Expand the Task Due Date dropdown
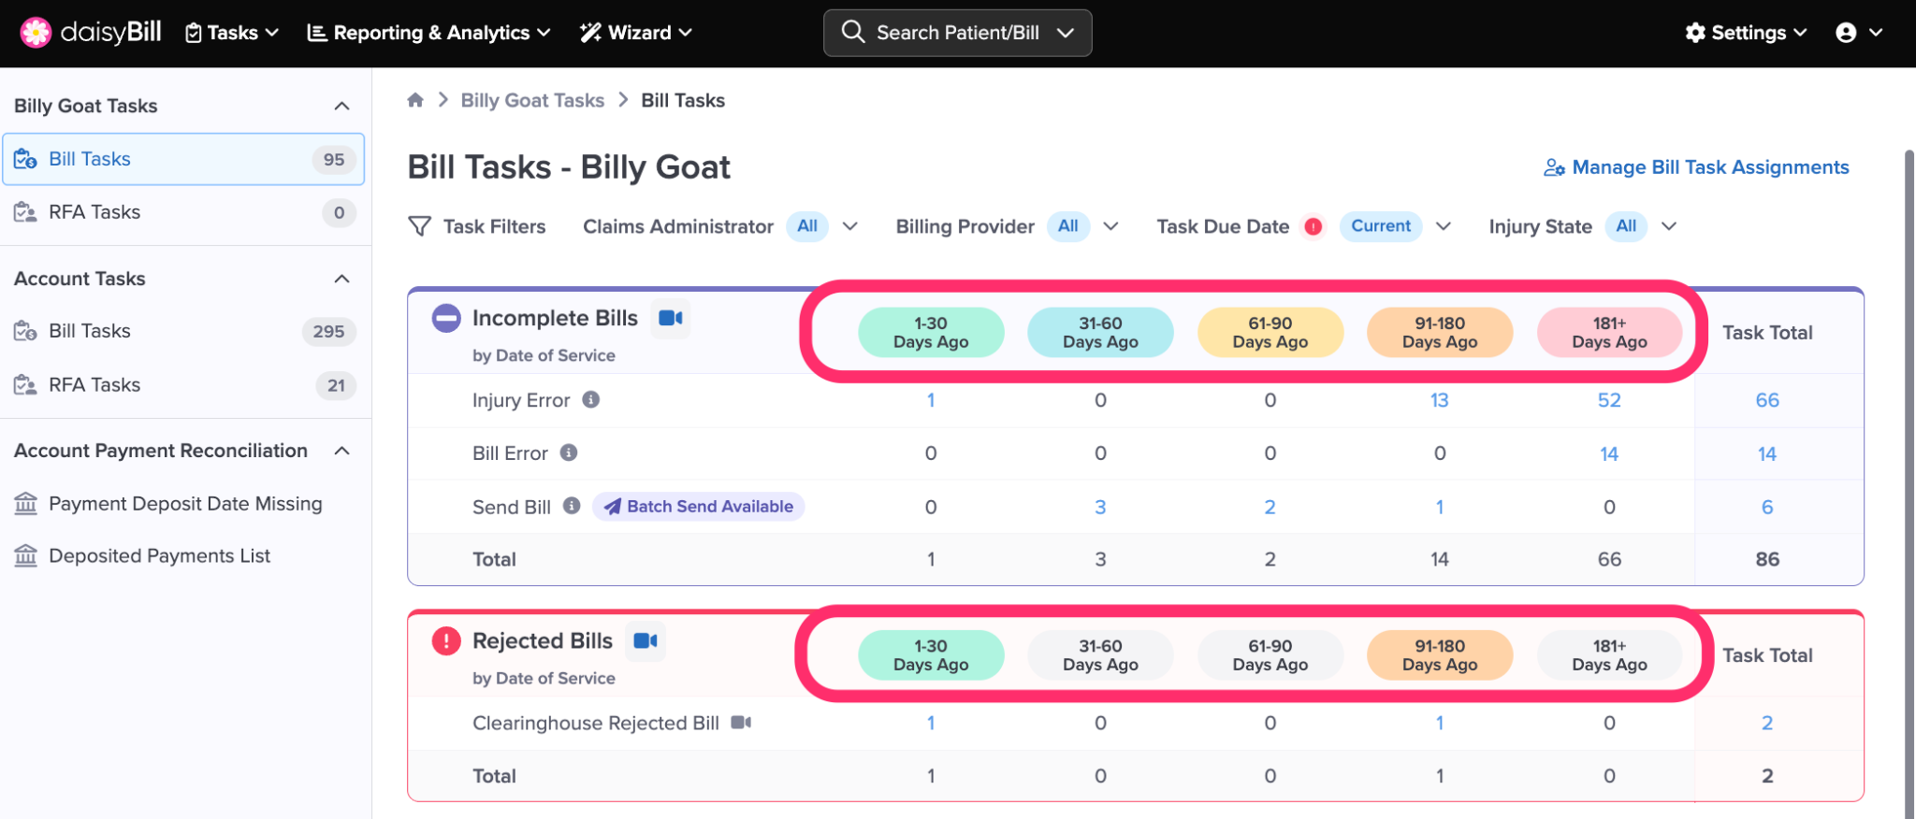Viewport: 1916px width, 819px height. (1443, 226)
